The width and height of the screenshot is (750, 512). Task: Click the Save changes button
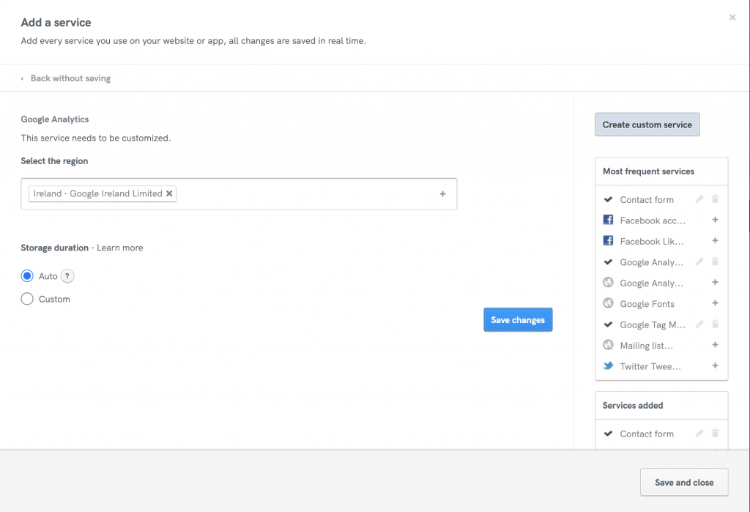tap(518, 320)
